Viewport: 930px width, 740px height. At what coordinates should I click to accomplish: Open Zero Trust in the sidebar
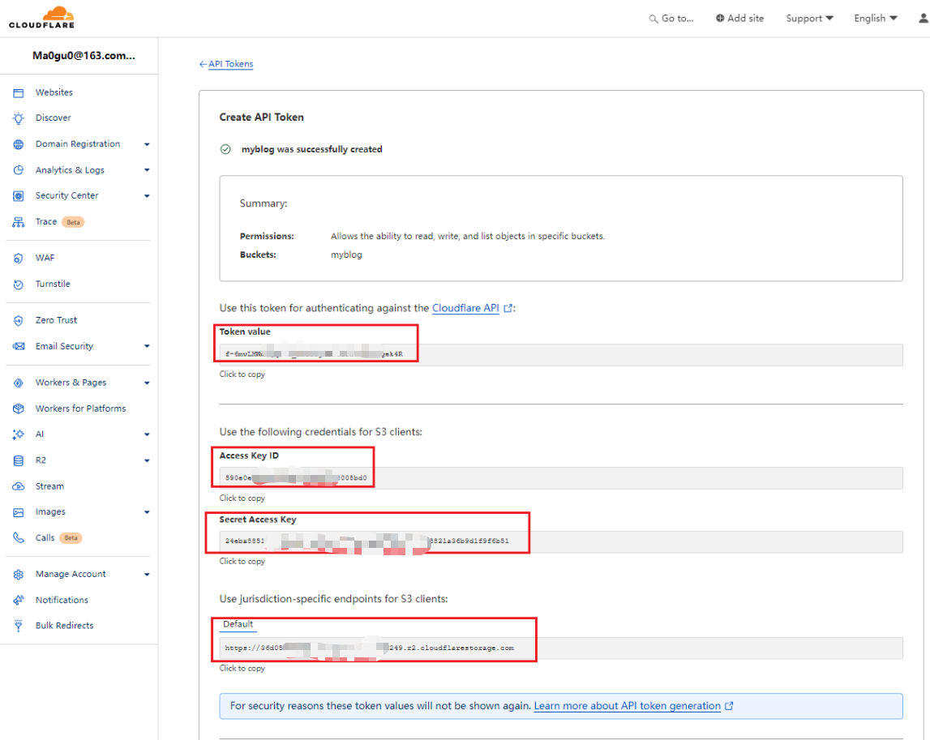[56, 320]
